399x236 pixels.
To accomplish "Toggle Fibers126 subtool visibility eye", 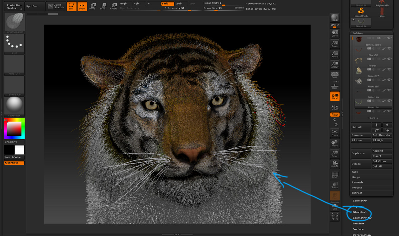I will (x=389, y=101).
